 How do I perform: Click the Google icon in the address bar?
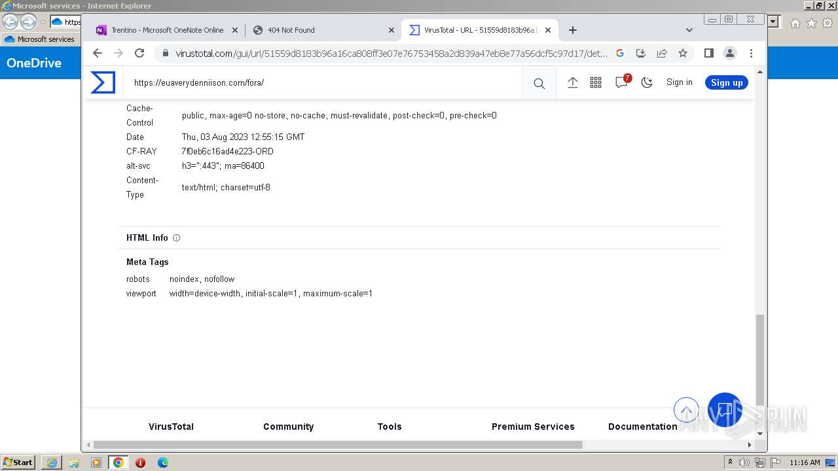click(x=620, y=53)
